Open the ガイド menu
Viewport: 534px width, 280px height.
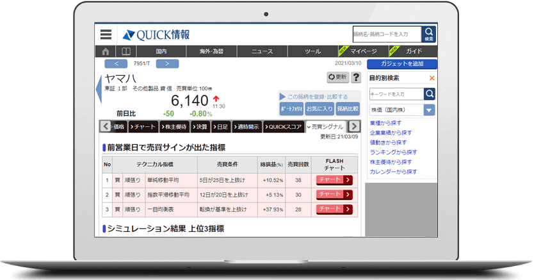tap(414, 51)
